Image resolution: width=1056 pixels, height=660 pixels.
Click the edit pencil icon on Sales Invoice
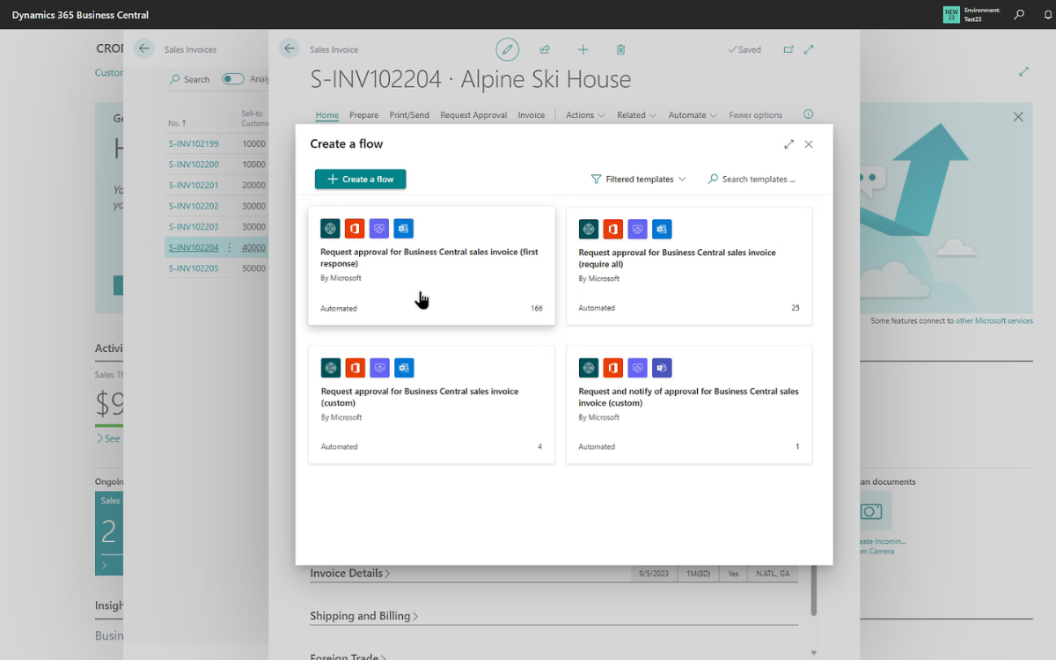[x=507, y=49]
